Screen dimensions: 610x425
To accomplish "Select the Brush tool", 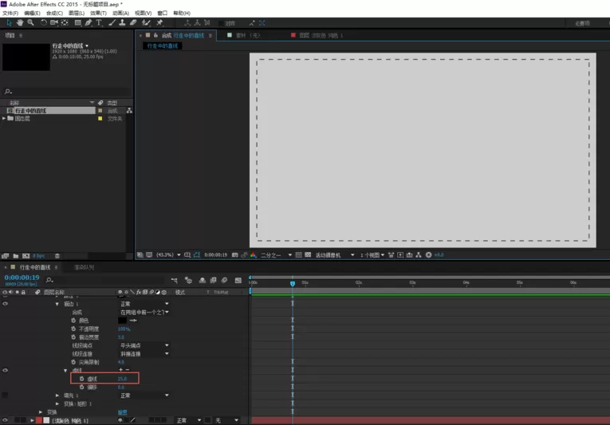I will (x=112, y=23).
